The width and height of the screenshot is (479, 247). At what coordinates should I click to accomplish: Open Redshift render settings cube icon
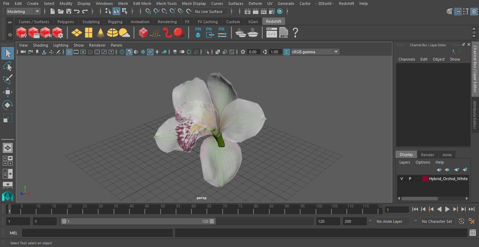click(x=58, y=33)
